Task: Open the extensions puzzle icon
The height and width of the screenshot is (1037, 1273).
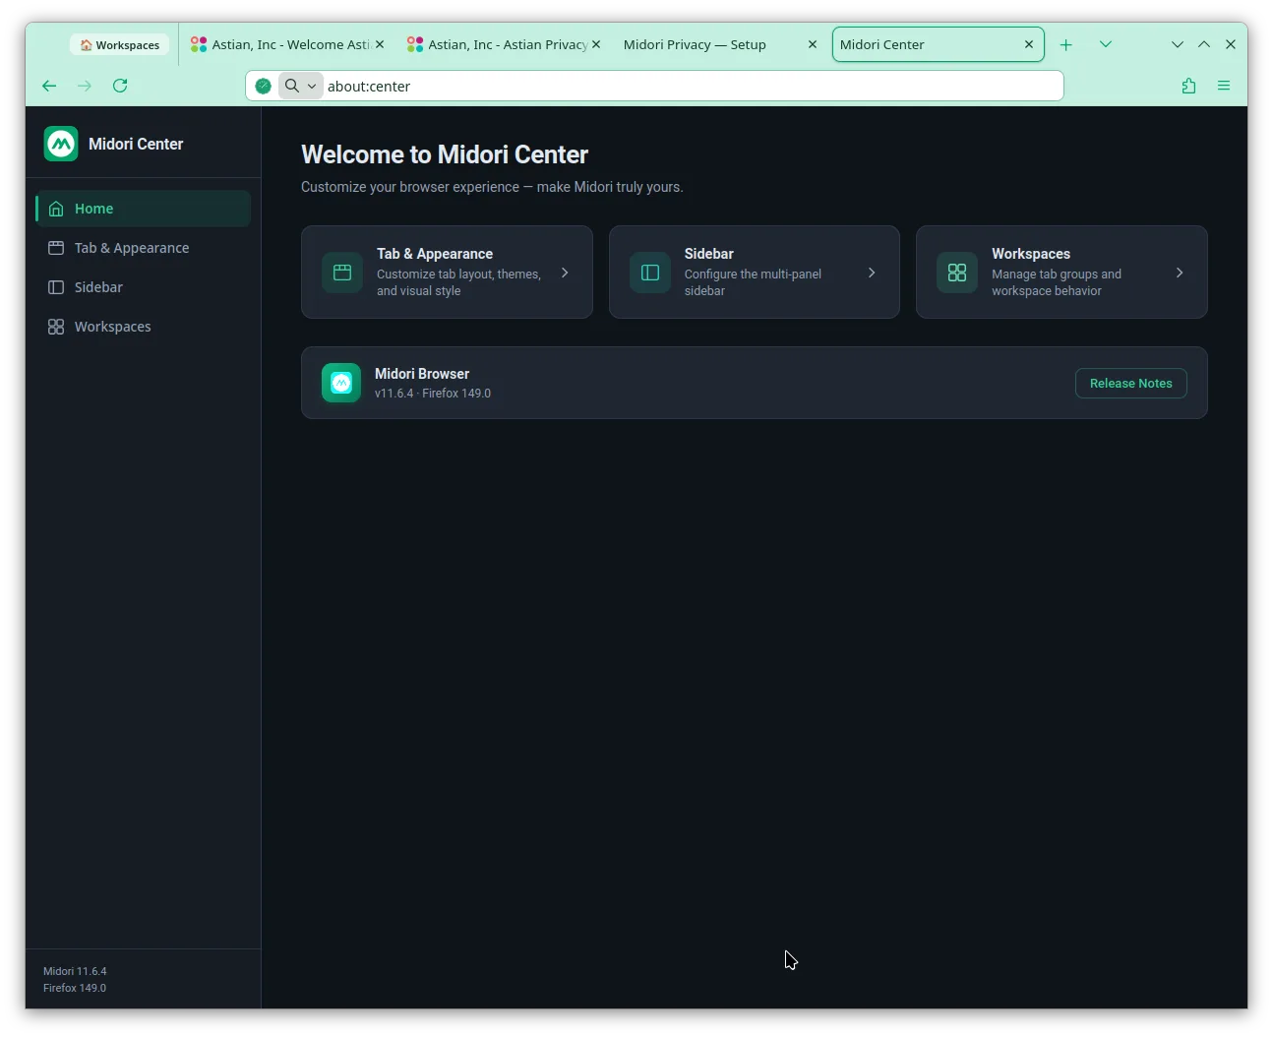Action: (1188, 86)
